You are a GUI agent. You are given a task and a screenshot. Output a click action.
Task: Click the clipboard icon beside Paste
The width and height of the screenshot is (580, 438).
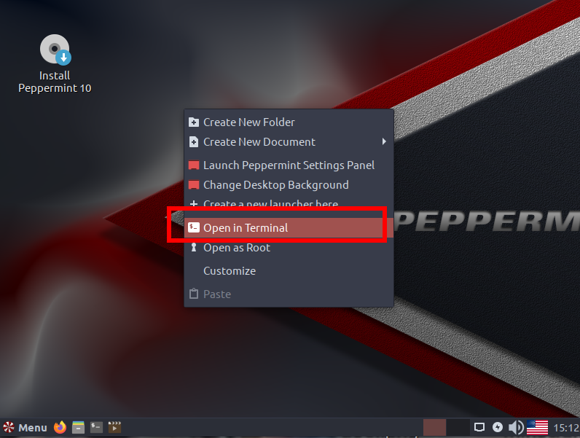click(194, 294)
